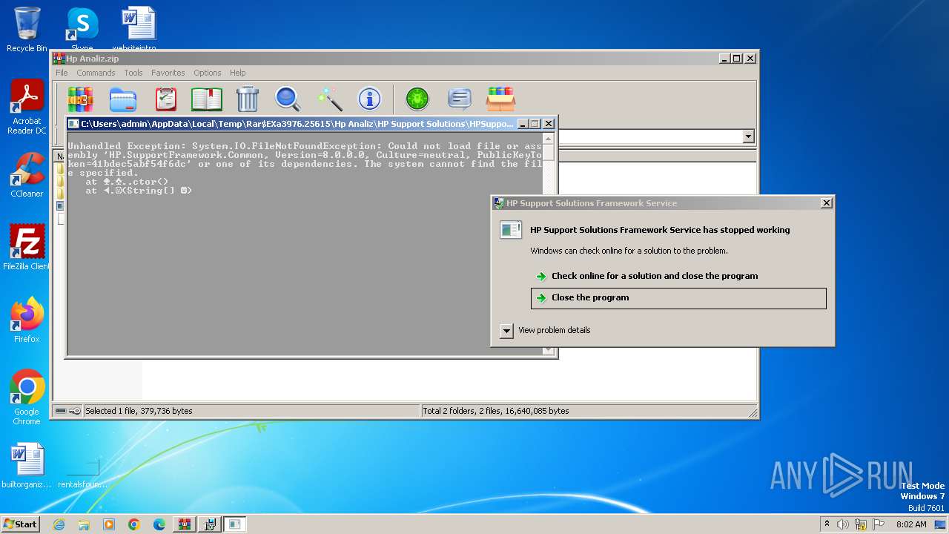
Task: Click the Start button
Action: pyautogui.click(x=20, y=524)
